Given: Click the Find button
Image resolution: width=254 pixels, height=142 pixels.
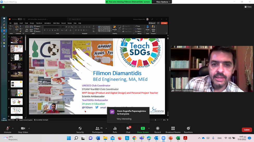Looking at the screenshot, I should [x=138, y=26].
